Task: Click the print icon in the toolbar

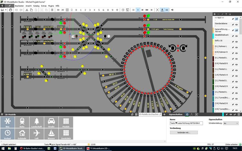Action: (11, 10)
